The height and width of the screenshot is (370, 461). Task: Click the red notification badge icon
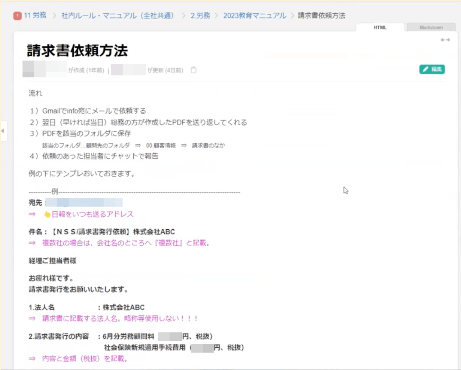(x=17, y=15)
